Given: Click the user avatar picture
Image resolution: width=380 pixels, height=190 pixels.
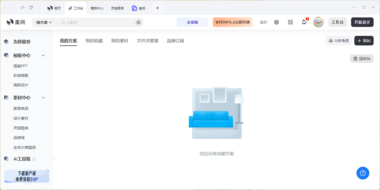Looking at the screenshot, I should 319,22.
